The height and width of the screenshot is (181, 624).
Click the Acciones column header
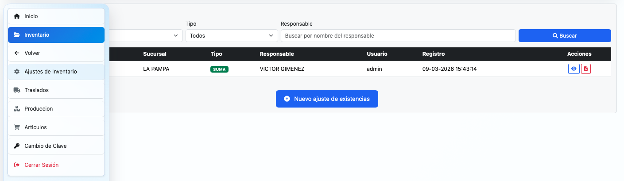pos(579,54)
